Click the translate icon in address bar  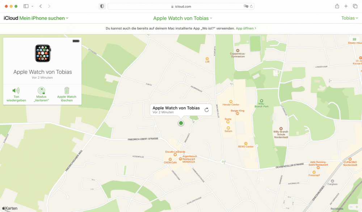point(246,6)
